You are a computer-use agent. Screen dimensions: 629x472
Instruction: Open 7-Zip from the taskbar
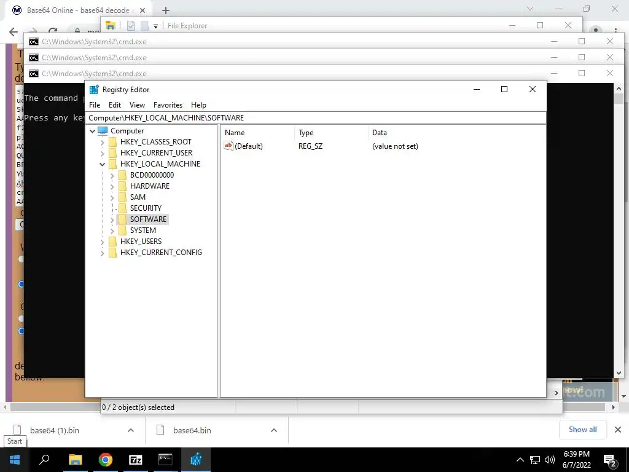pos(136,460)
